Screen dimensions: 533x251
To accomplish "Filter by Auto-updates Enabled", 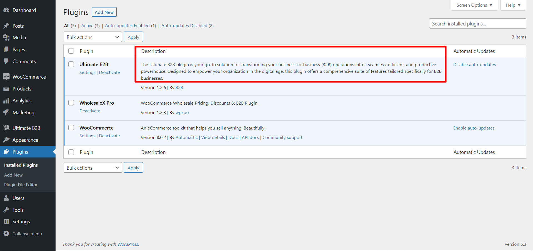I will pos(127,25).
